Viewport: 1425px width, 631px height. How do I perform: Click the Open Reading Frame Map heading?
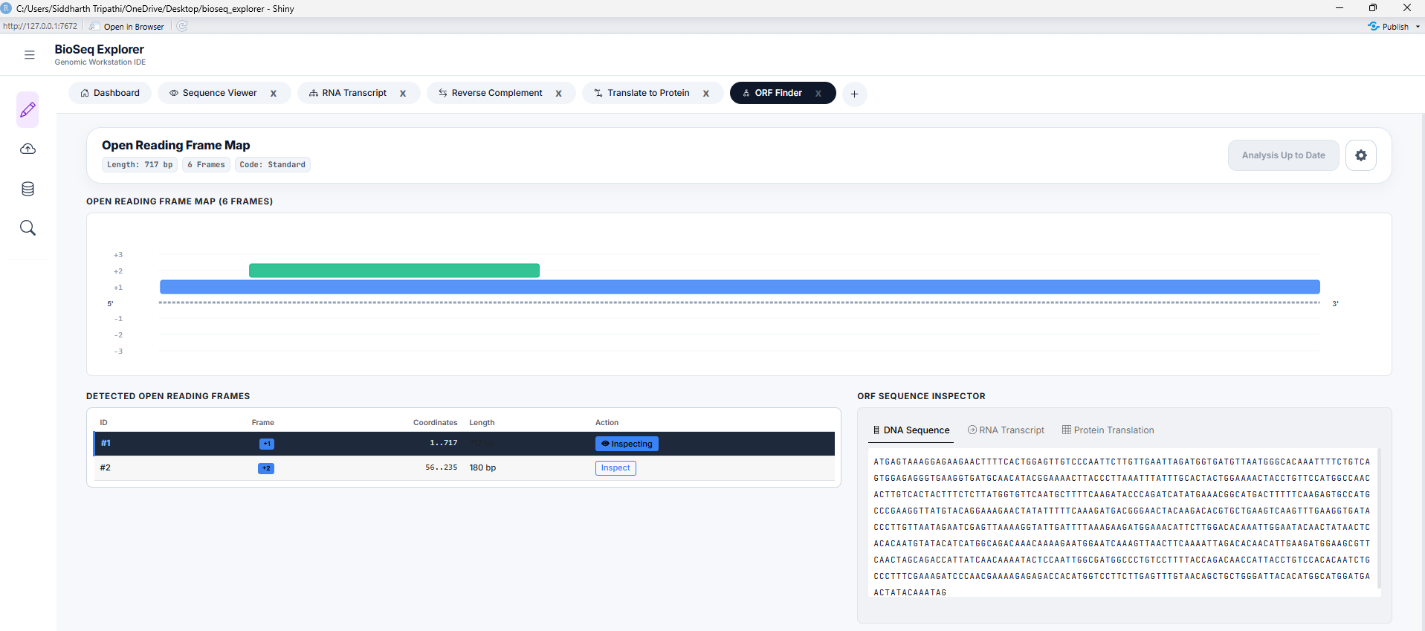point(175,146)
